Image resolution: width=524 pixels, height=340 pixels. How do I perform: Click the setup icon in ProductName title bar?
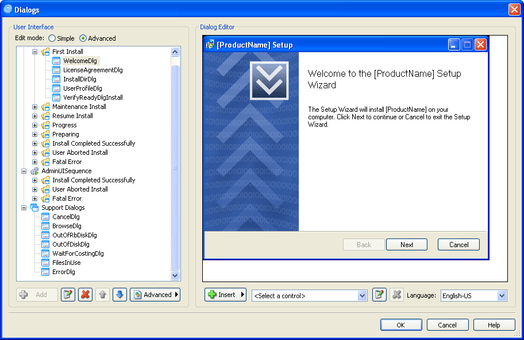point(210,44)
